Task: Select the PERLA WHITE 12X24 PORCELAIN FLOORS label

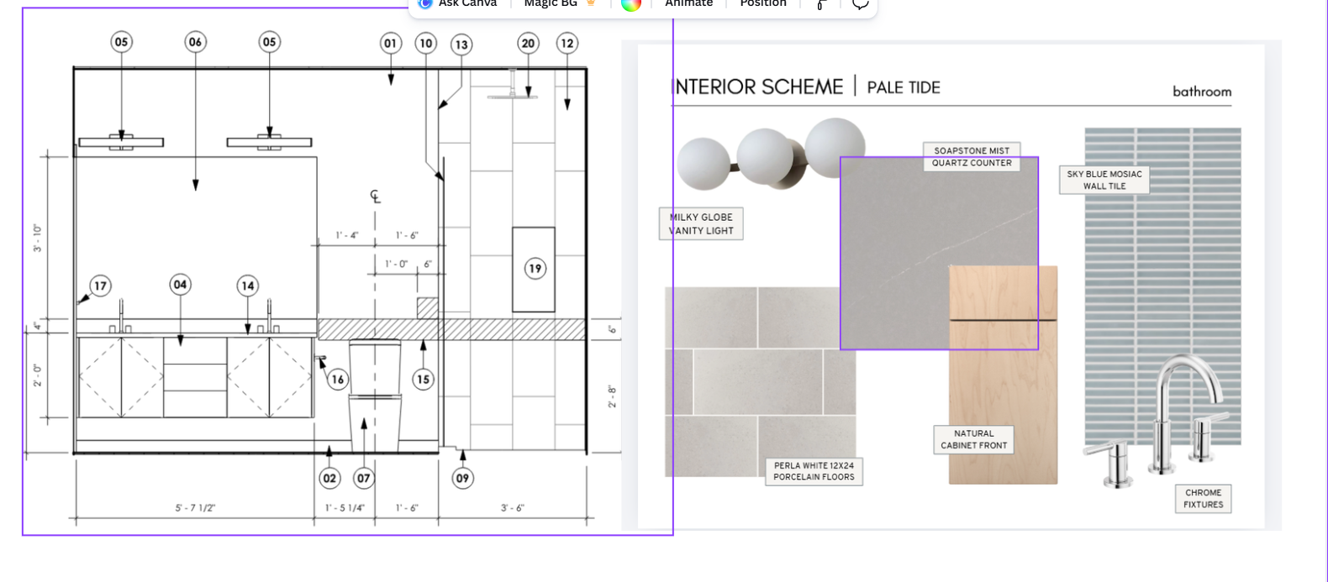Action: tap(814, 471)
